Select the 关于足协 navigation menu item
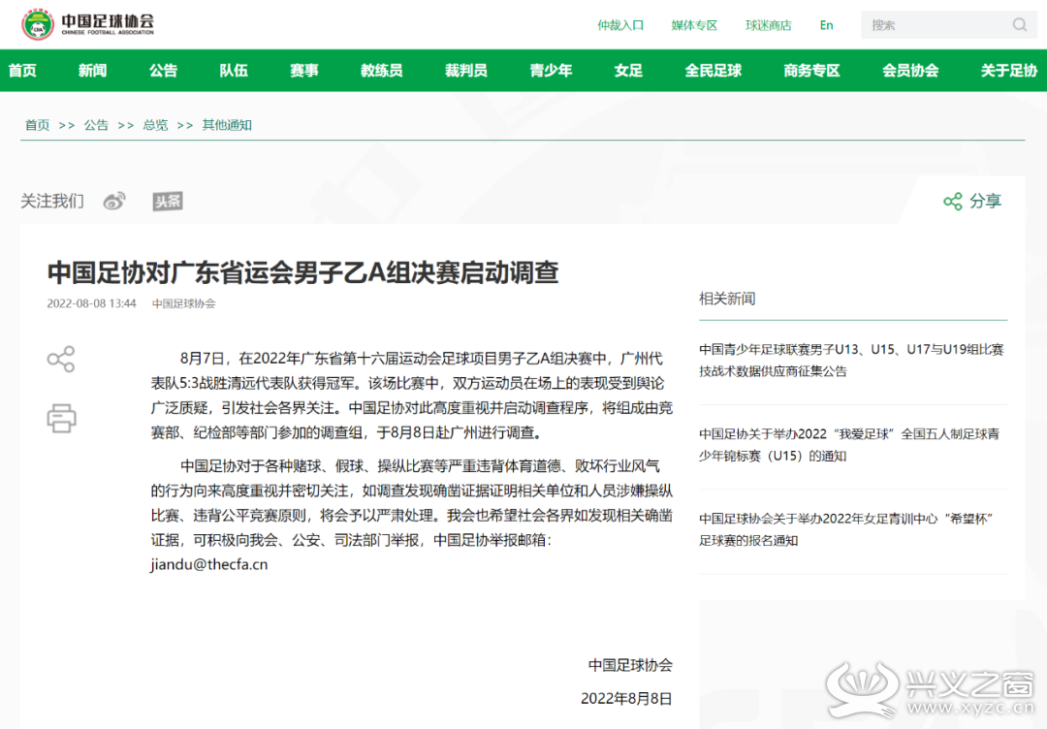 coord(1009,70)
